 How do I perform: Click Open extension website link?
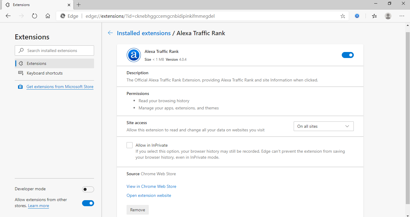click(x=149, y=195)
